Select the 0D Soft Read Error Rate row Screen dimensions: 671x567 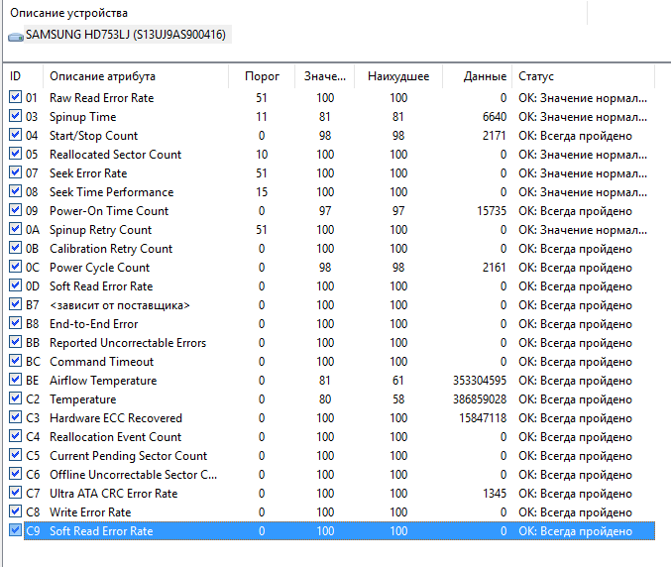pos(339,286)
